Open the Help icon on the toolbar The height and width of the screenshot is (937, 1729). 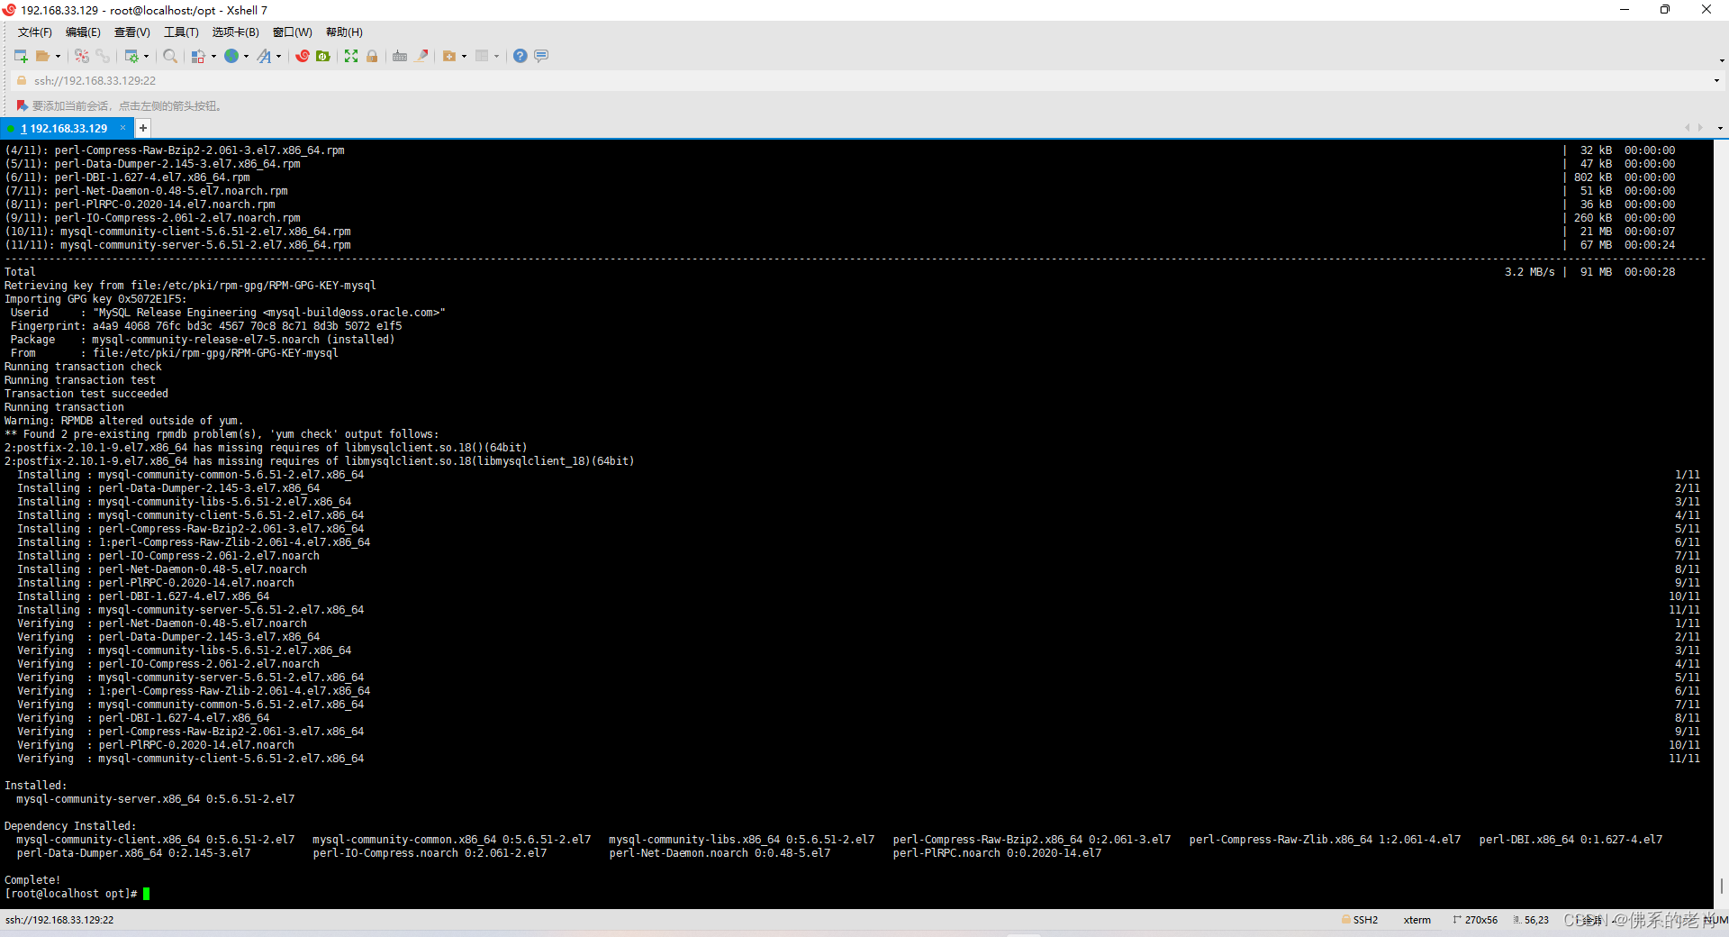519,56
